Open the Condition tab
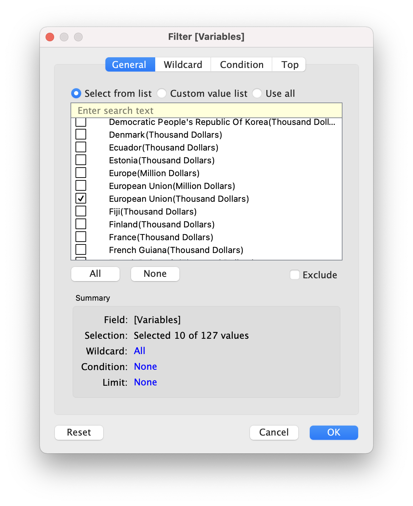The width and height of the screenshot is (413, 506). click(x=241, y=65)
